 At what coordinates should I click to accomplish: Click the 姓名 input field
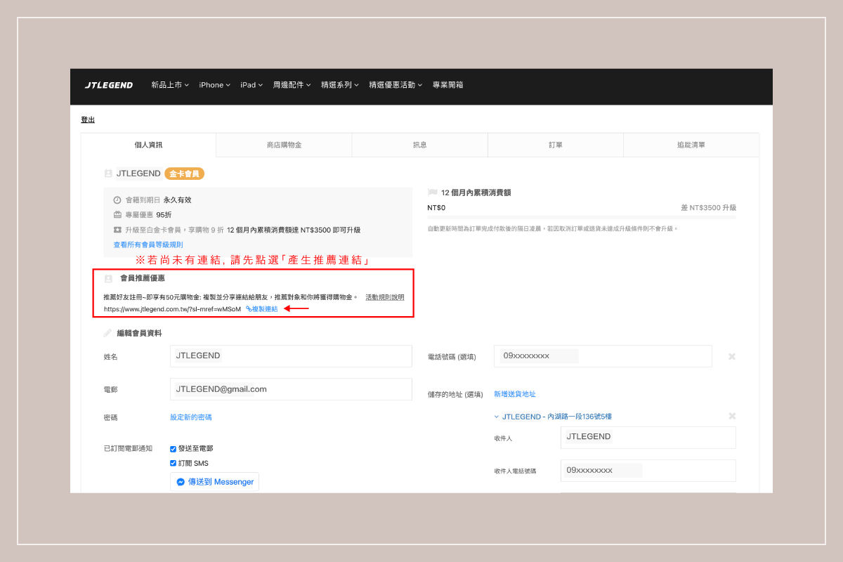coord(291,356)
